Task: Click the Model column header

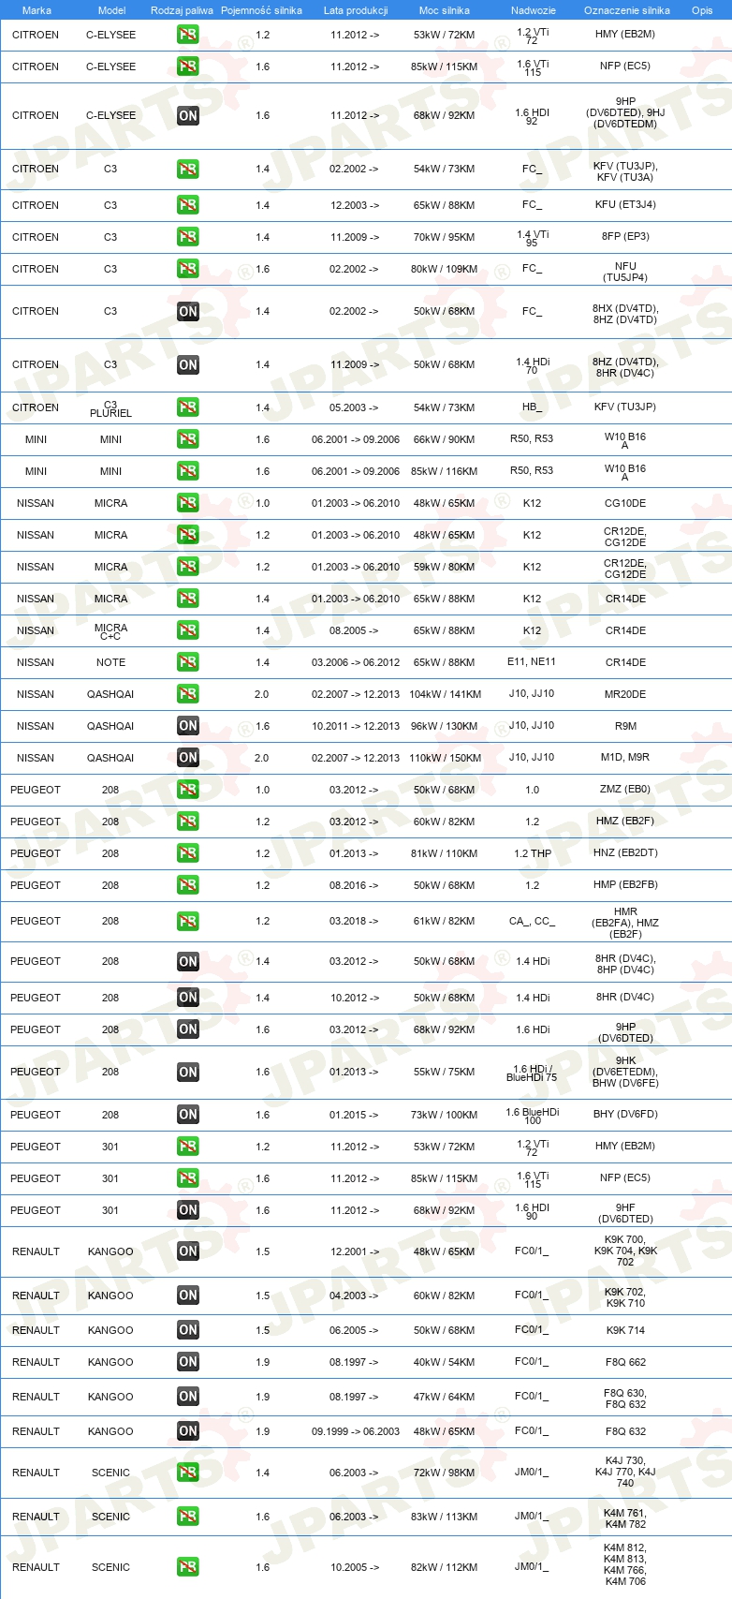Action: point(111,10)
